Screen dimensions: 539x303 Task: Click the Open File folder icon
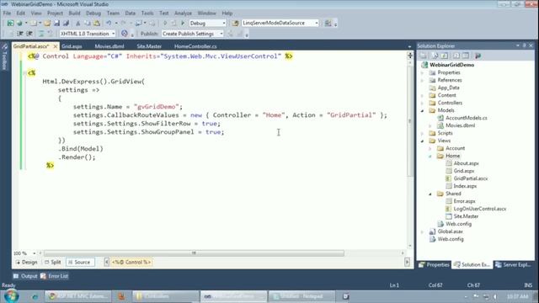pos(47,23)
